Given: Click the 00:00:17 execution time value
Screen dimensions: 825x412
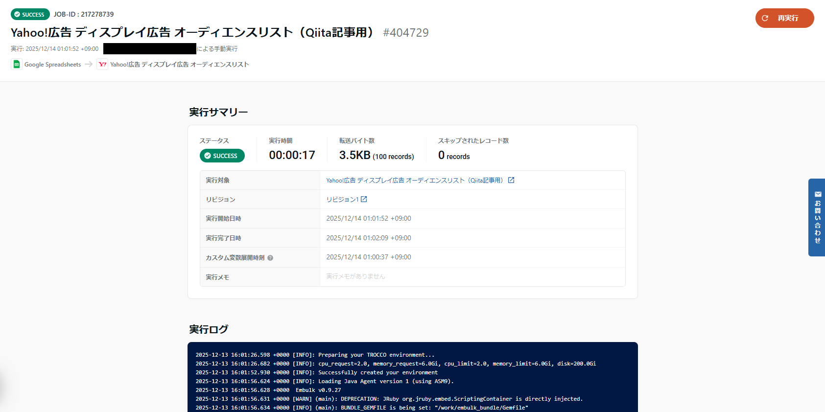Looking at the screenshot, I should tap(292, 155).
